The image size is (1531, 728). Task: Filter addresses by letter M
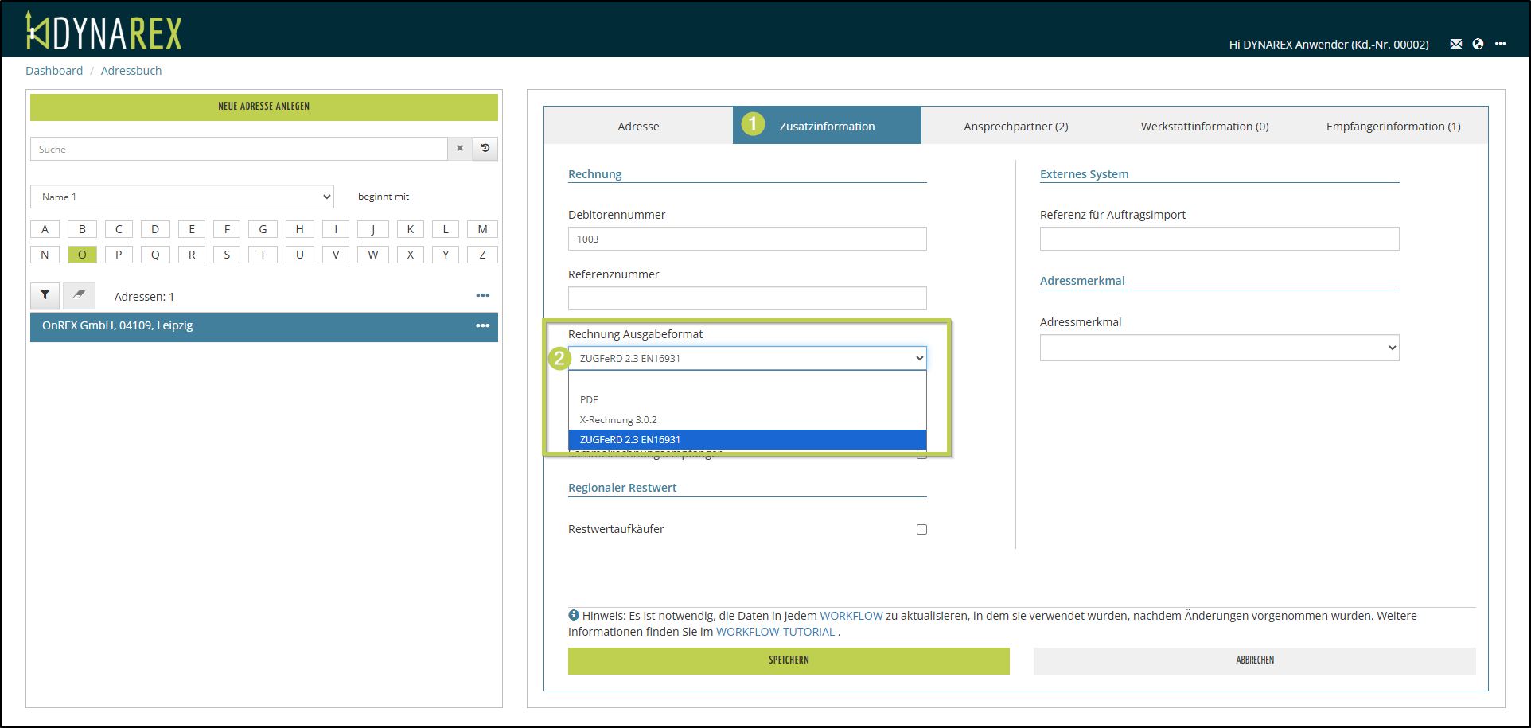tap(482, 229)
